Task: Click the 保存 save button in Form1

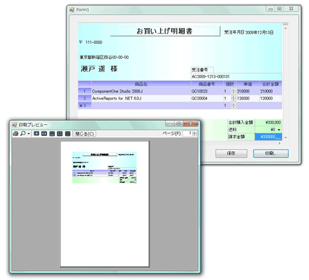Action: tap(231, 153)
